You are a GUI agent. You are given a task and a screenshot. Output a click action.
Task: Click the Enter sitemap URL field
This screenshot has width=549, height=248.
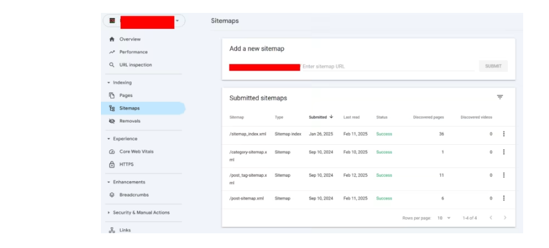388,66
